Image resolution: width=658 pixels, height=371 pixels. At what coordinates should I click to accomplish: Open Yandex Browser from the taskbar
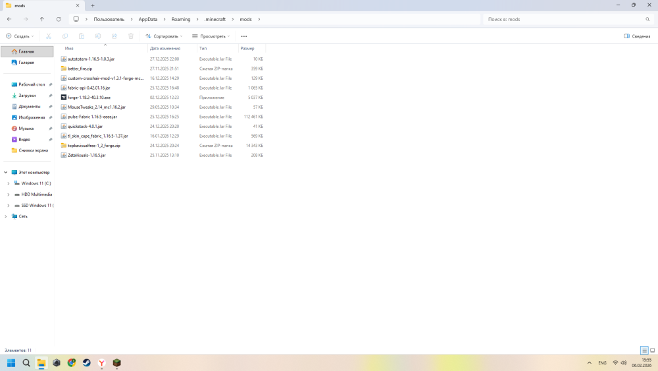click(101, 363)
